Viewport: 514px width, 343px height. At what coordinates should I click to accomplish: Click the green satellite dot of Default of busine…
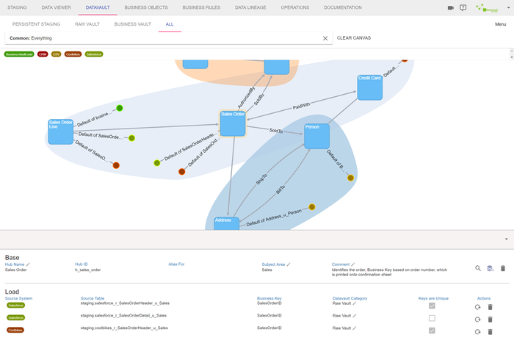pyautogui.click(x=120, y=108)
